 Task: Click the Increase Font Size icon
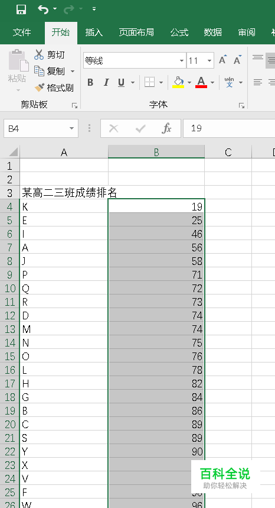point(222,60)
